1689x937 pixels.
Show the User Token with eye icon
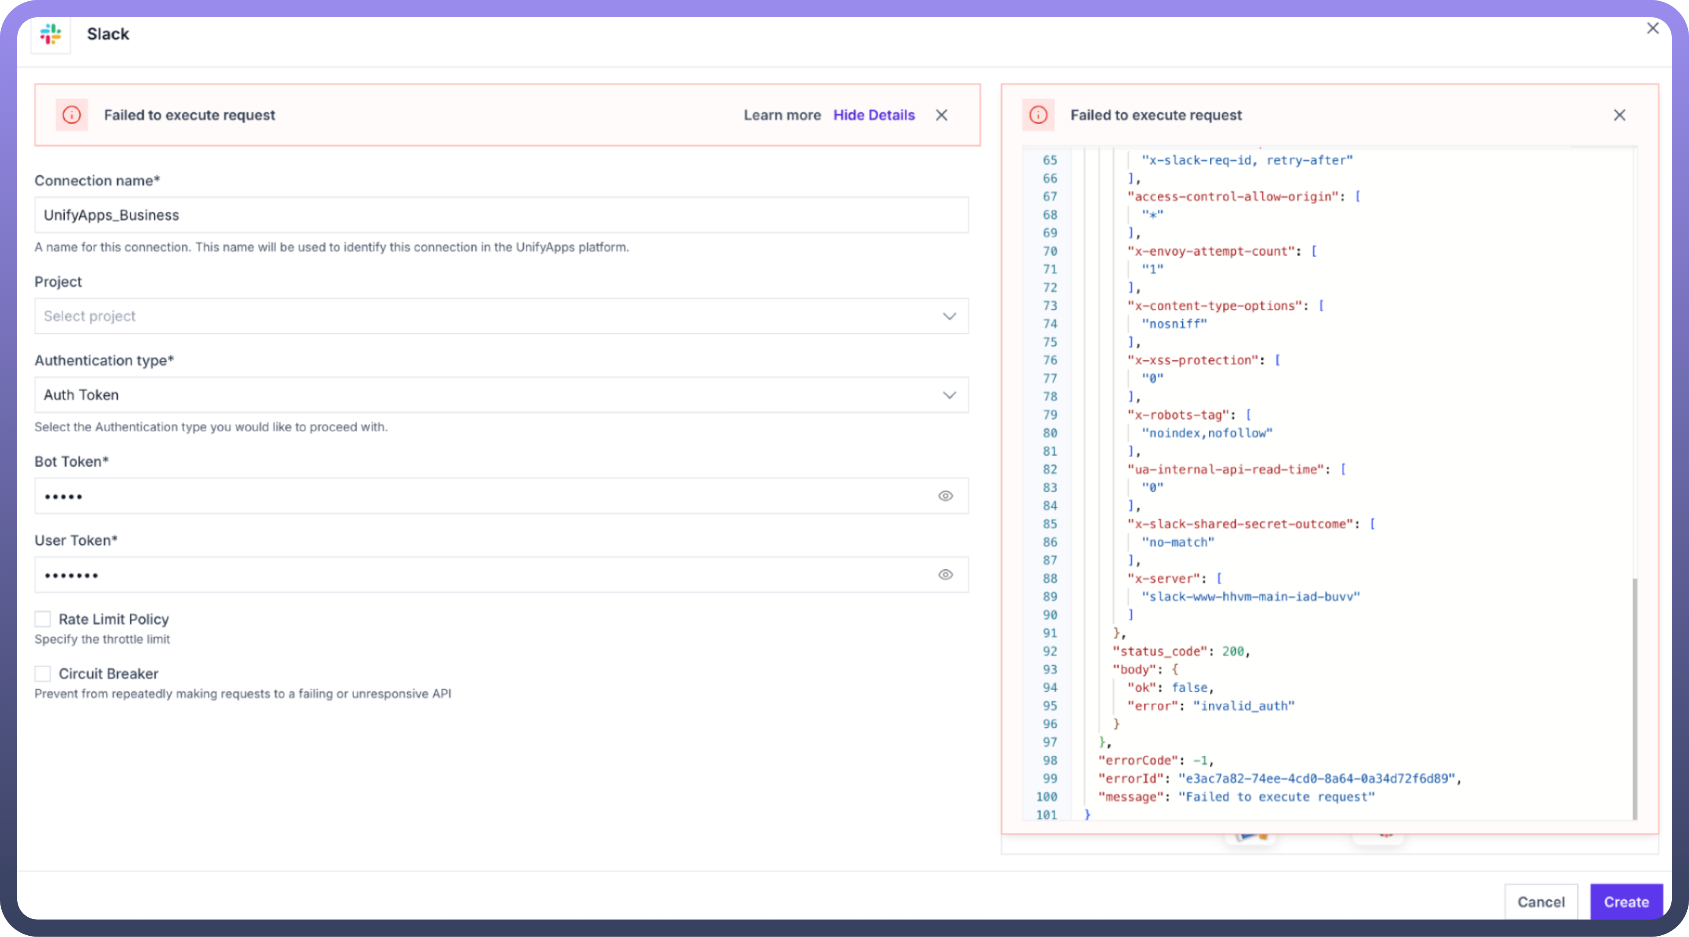pyautogui.click(x=945, y=575)
